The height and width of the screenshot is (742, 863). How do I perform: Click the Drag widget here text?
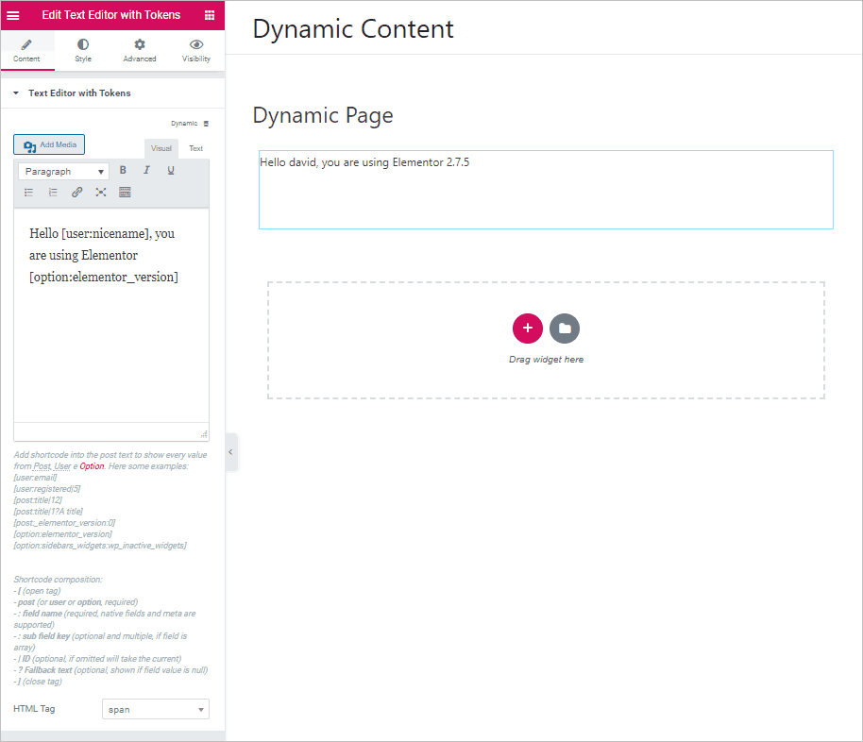tap(546, 360)
